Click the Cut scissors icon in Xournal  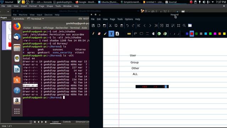pos(110,26)
